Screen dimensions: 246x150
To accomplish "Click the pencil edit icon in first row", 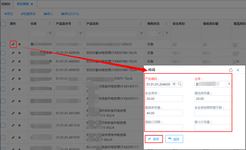I will pyautogui.click(x=13, y=44).
